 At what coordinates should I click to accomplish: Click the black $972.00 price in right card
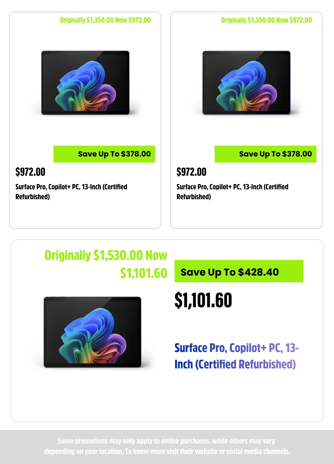pos(191,172)
